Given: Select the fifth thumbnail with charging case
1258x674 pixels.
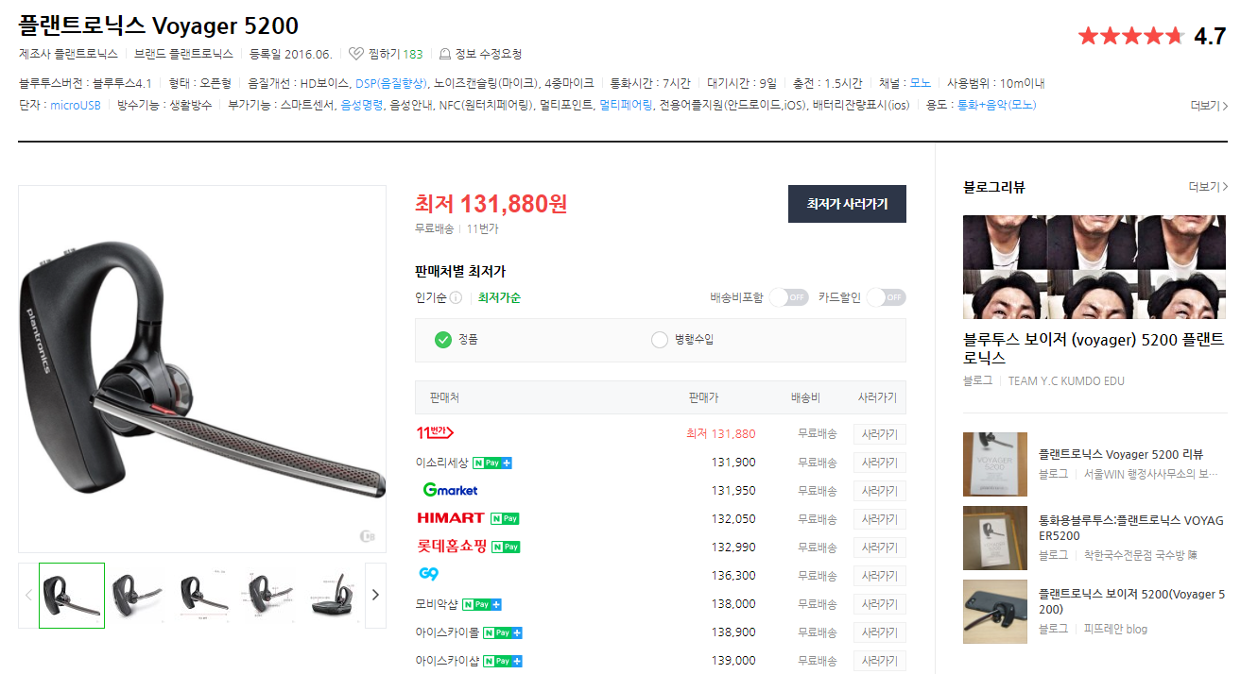Looking at the screenshot, I should click(x=334, y=596).
